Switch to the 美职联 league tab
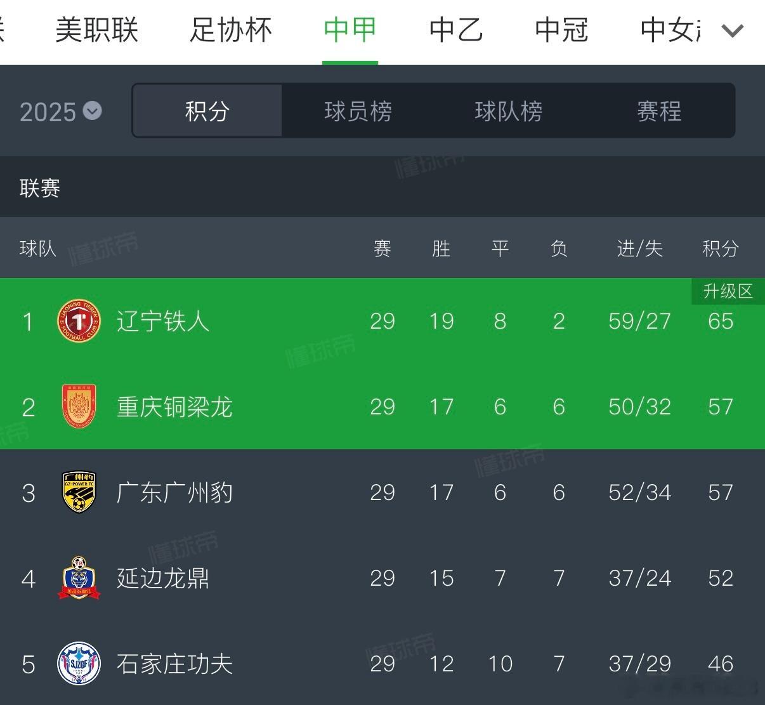The height and width of the screenshot is (705, 765). click(x=96, y=30)
